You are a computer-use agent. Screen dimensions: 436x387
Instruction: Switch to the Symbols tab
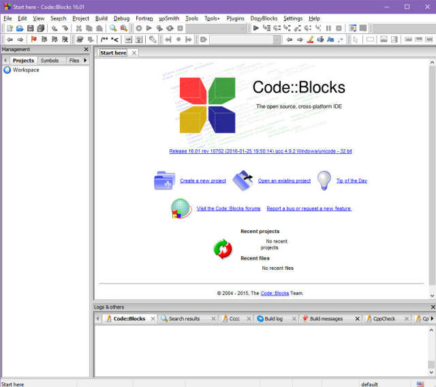pos(50,61)
